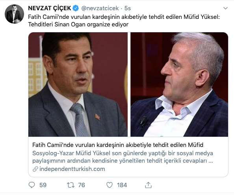234x195 pixels.
Task: Click the 76 retweets count
Action: [82, 185]
